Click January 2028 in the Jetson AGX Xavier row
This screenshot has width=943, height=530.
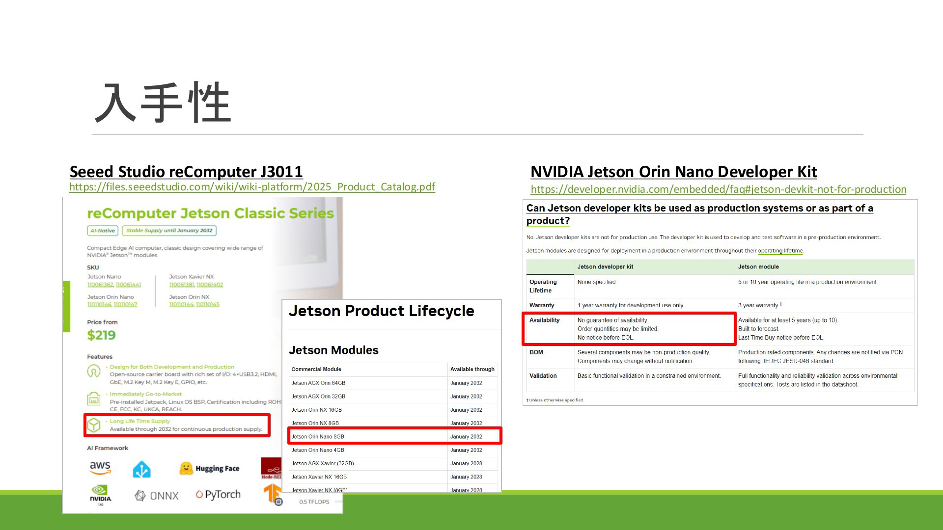[x=466, y=464]
